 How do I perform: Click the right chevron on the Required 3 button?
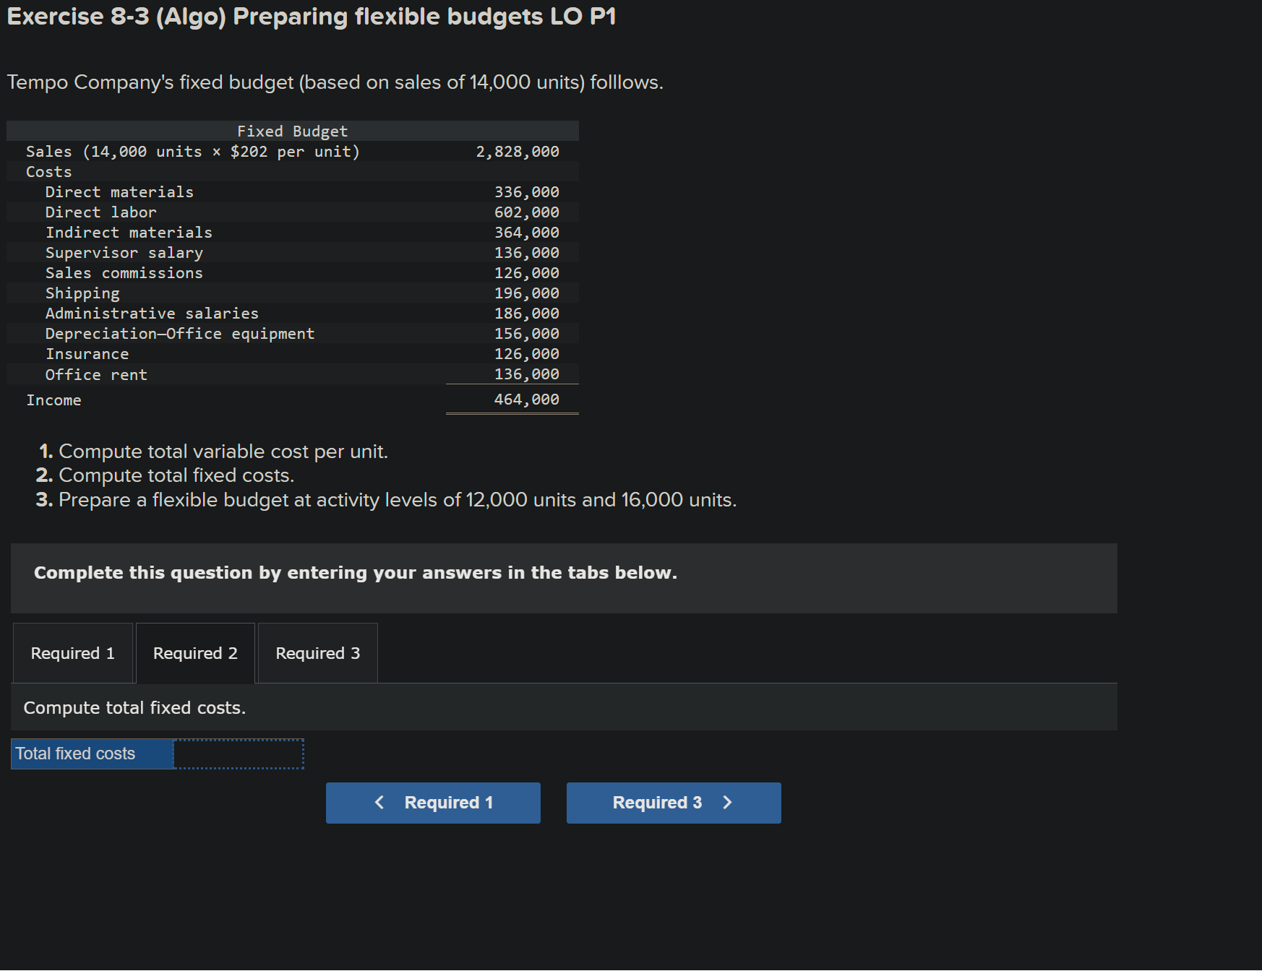727,803
